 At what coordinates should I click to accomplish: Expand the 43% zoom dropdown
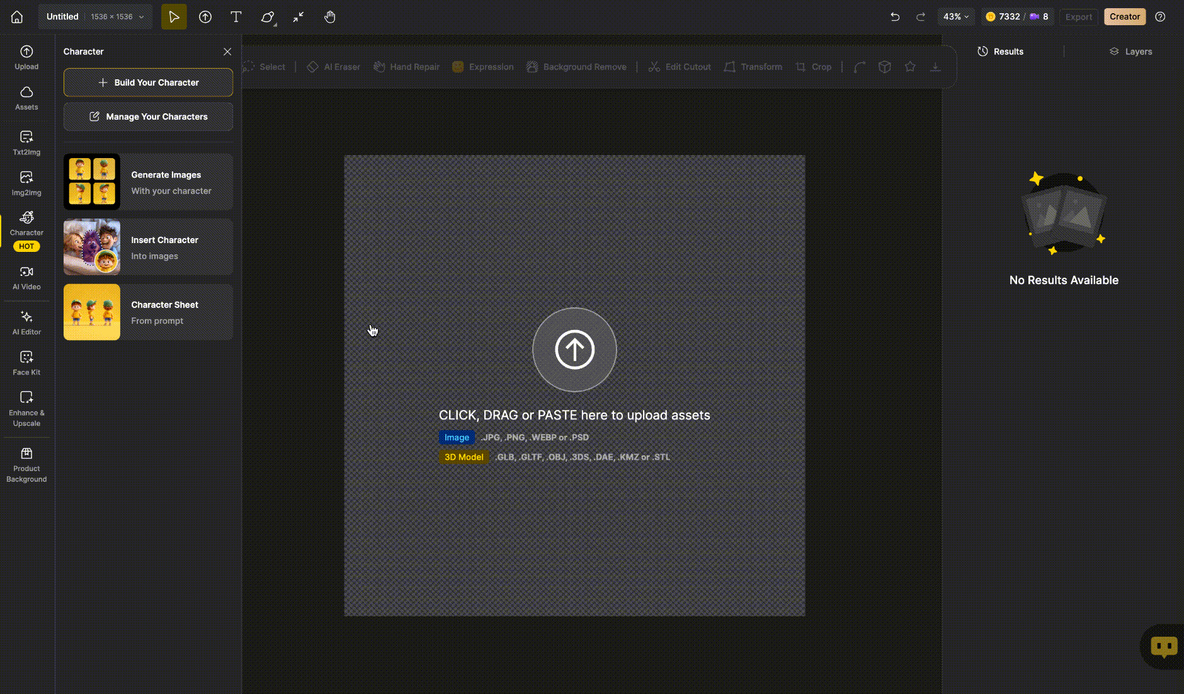[x=956, y=17]
